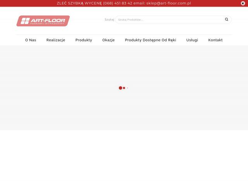This screenshot has width=248, height=186.
Task: Click the Szukaj label
Action: point(109,20)
